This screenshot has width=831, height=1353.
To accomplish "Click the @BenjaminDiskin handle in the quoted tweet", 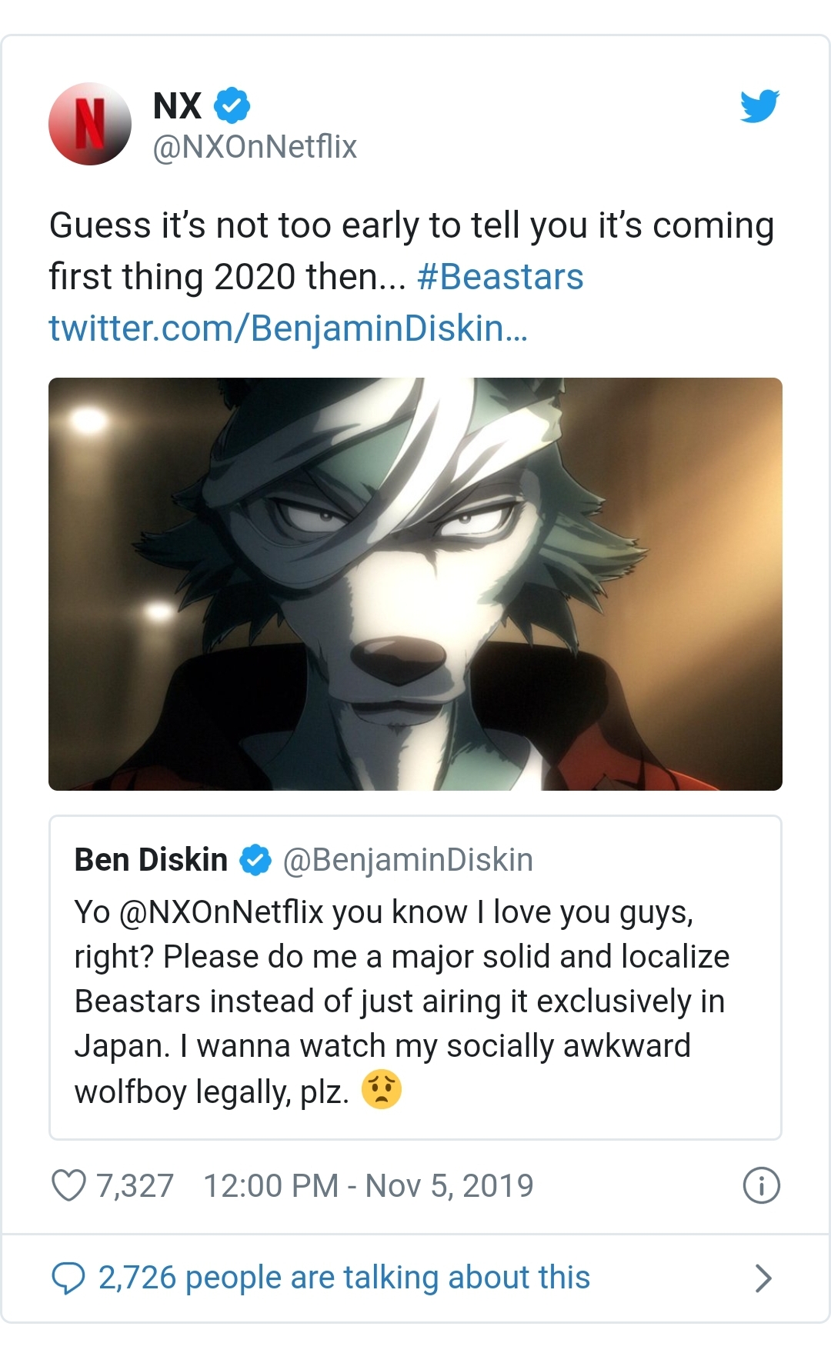I will coord(408,860).
